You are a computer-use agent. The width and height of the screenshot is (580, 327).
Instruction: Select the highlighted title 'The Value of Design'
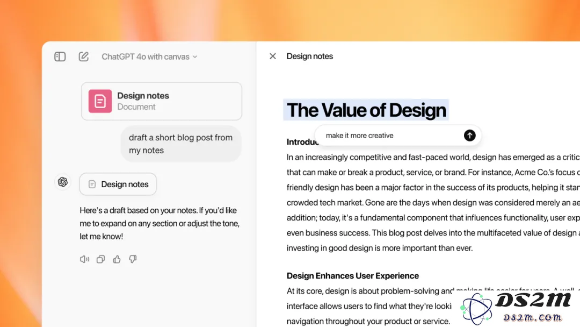(x=366, y=110)
